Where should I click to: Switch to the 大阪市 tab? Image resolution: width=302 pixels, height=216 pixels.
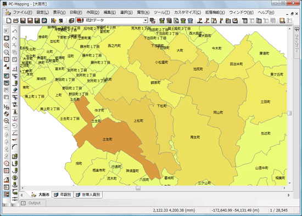tap(41, 195)
